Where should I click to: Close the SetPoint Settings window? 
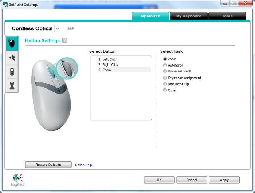(x=245, y=3)
